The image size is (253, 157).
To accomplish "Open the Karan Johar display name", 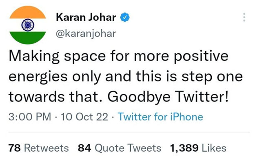I will pyautogui.click(x=86, y=17).
